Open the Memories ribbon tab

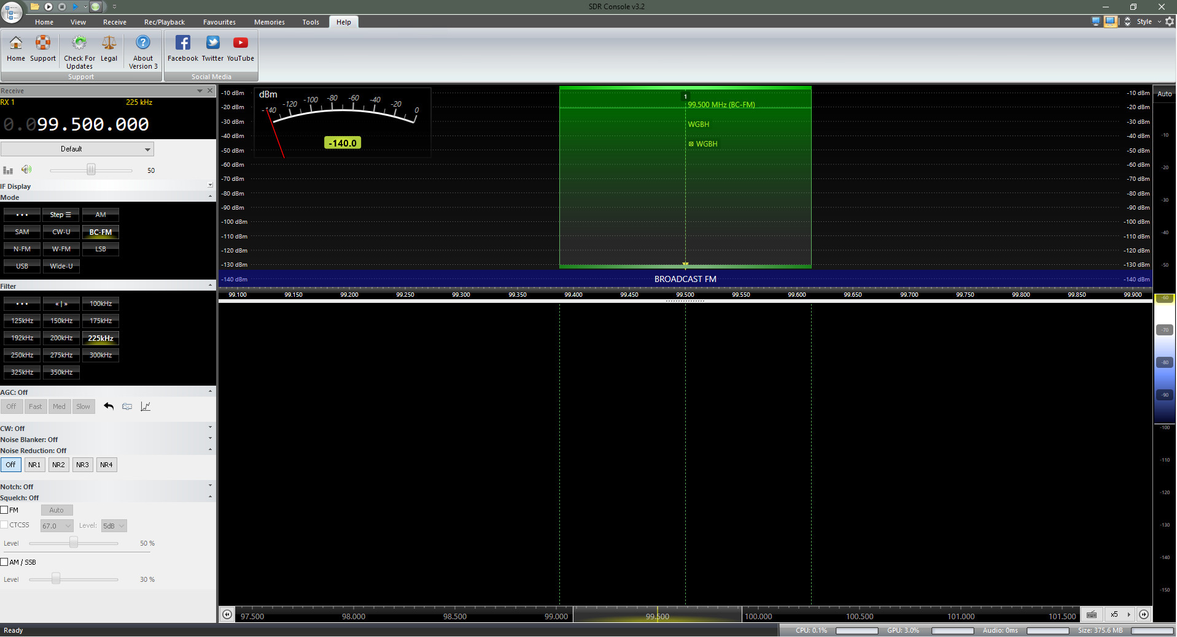269,22
